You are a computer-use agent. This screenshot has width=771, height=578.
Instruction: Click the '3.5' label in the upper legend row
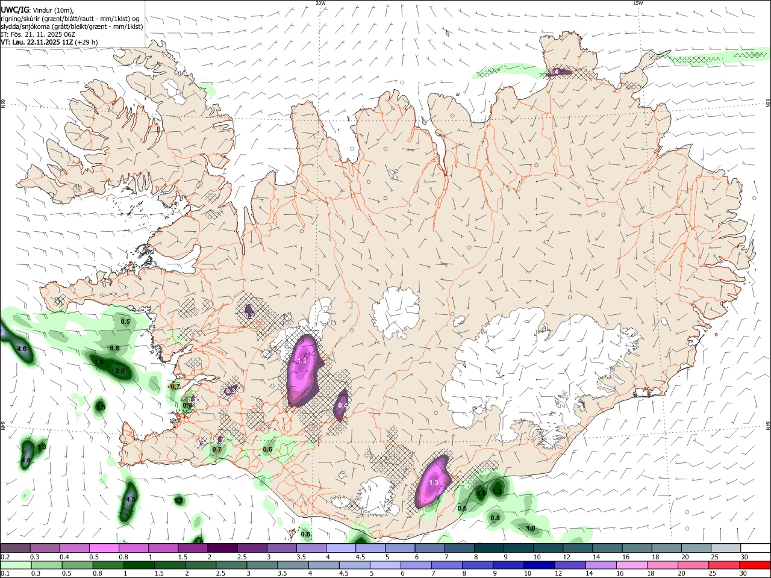[301, 557]
